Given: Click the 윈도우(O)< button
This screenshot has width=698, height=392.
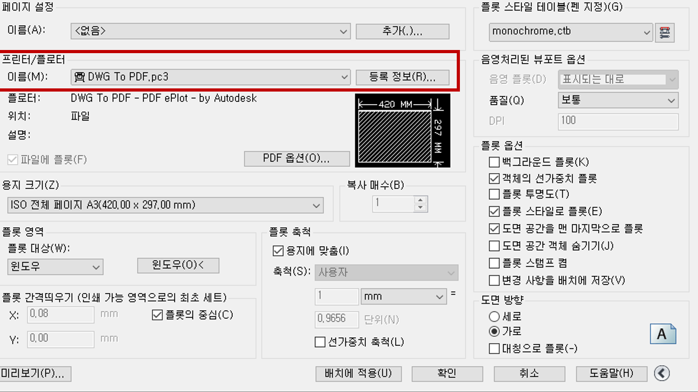Looking at the screenshot, I should click(178, 266).
